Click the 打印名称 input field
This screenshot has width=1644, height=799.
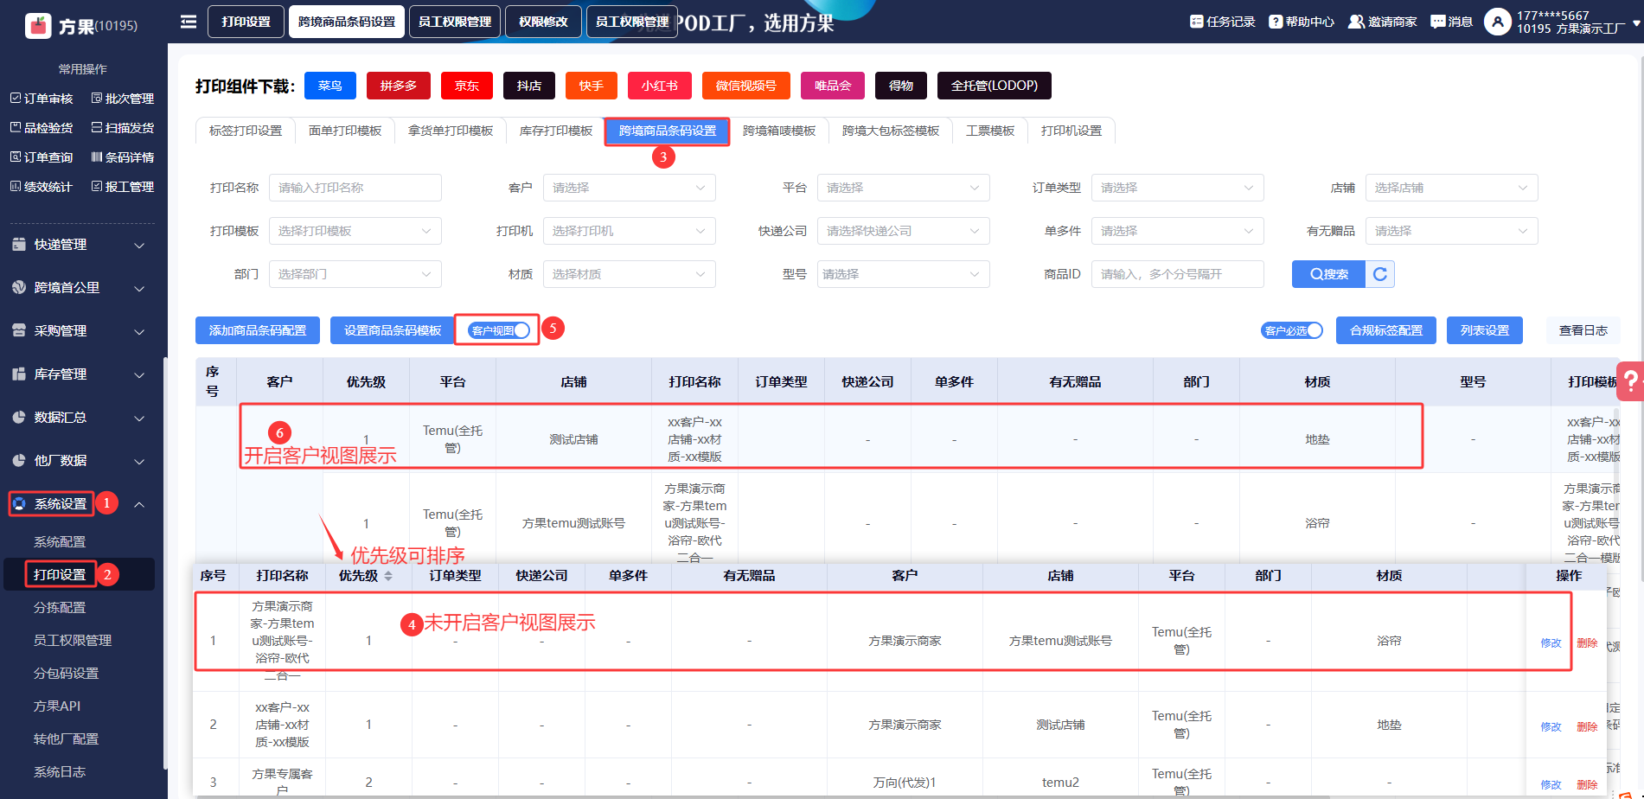[355, 188]
